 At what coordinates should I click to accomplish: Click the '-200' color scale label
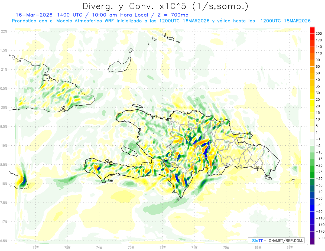click(320, 238)
